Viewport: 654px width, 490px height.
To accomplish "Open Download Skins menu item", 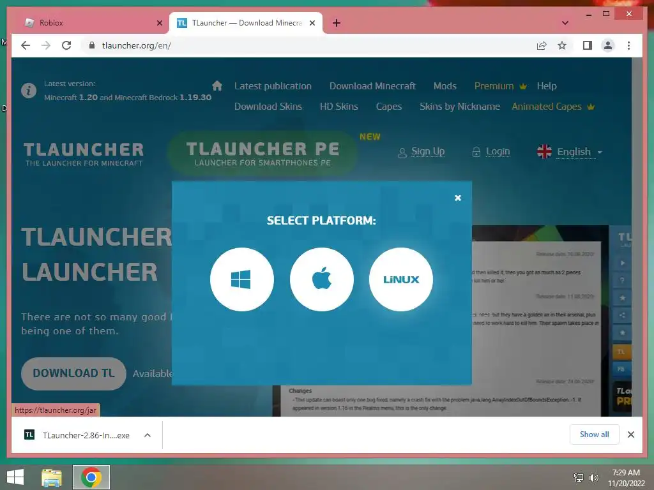I will pos(268,107).
